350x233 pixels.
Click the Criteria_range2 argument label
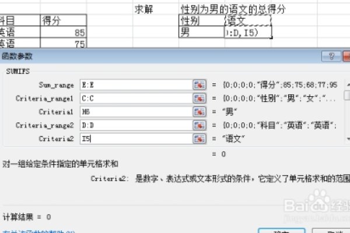coord(44,125)
